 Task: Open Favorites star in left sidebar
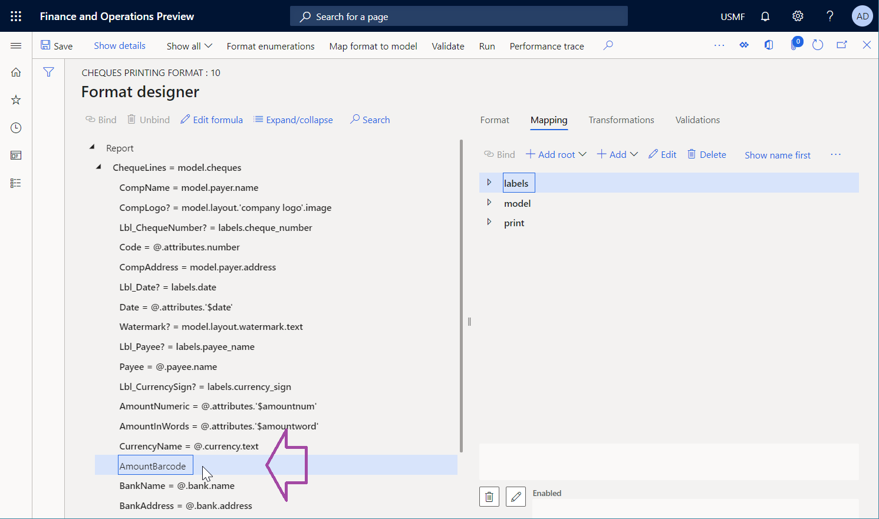16,100
